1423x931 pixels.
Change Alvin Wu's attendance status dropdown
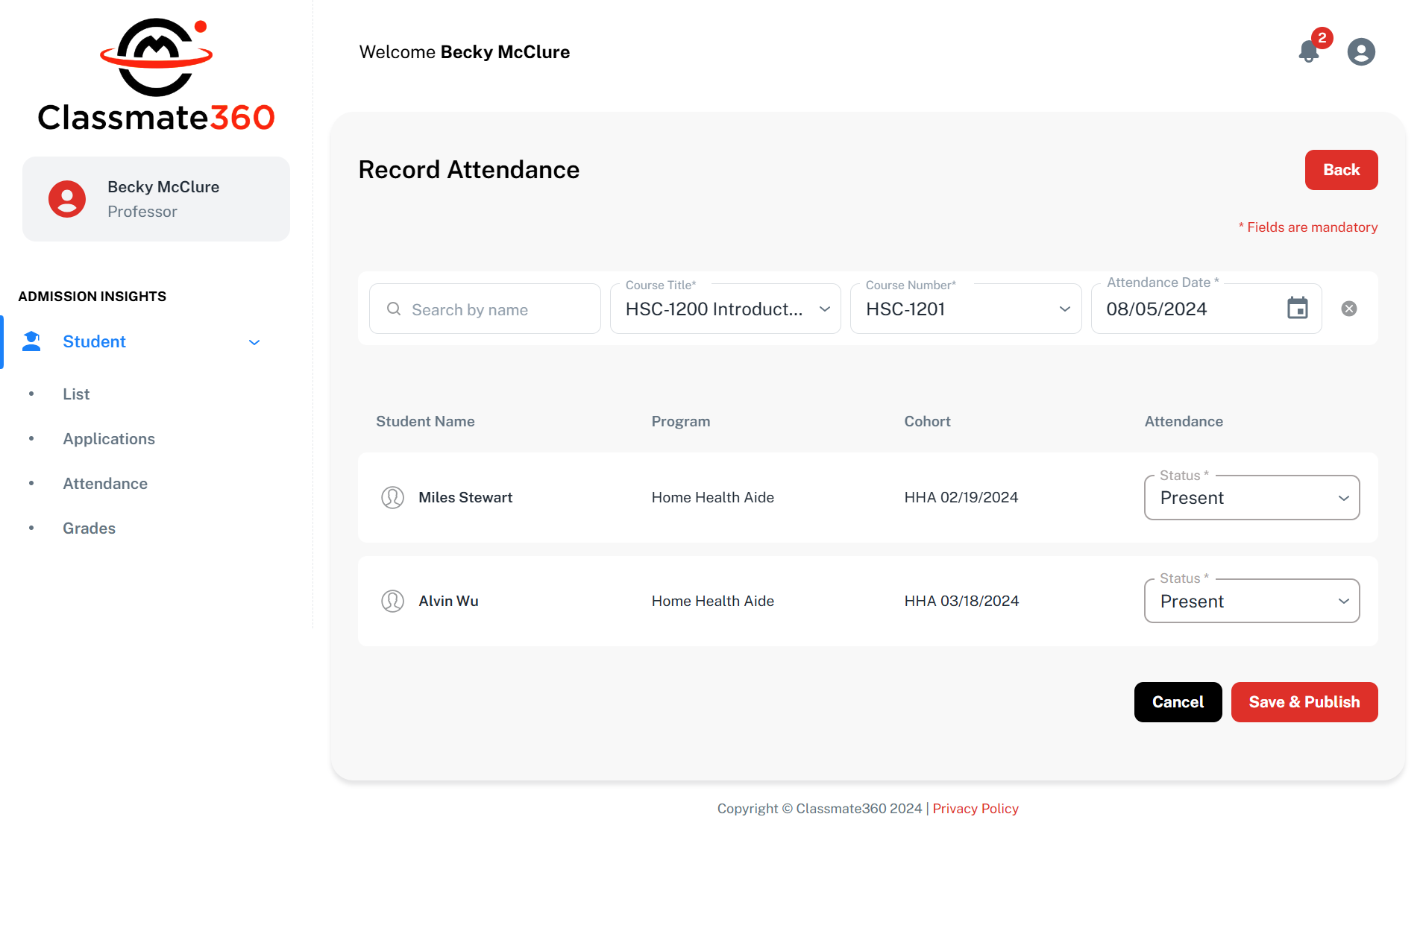[1251, 602]
